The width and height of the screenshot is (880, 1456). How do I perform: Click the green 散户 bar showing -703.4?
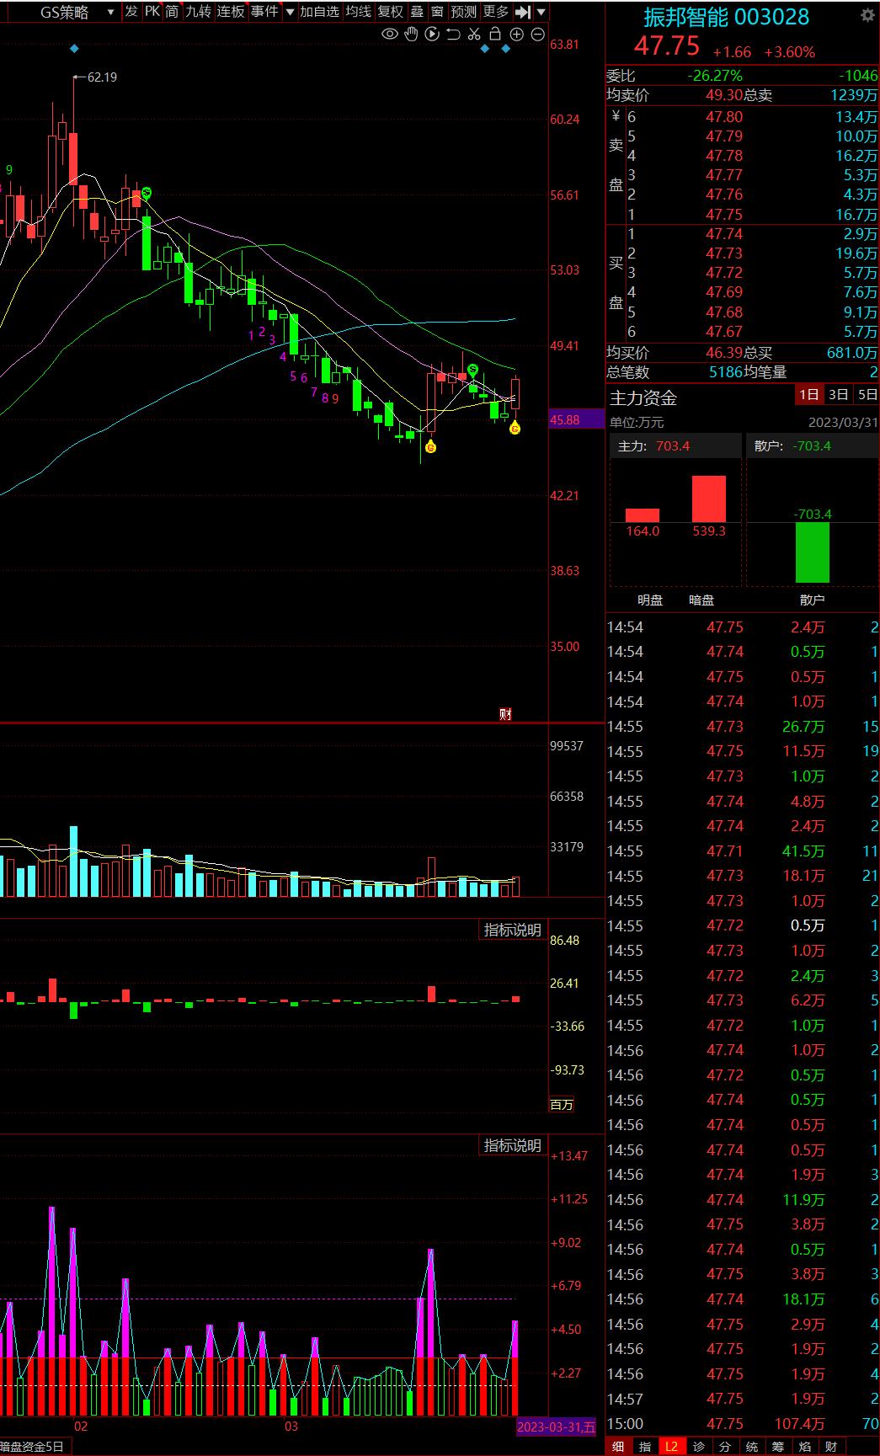pos(813,552)
